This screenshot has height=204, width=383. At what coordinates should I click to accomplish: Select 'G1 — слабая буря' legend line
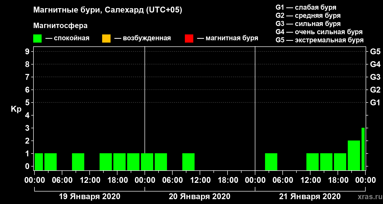[306, 7]
